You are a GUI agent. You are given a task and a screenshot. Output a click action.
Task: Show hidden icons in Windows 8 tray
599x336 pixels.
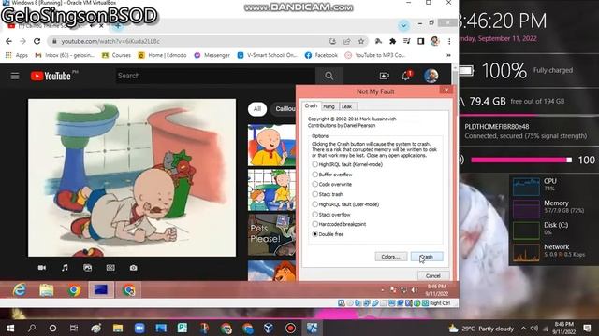coord(383,290)
